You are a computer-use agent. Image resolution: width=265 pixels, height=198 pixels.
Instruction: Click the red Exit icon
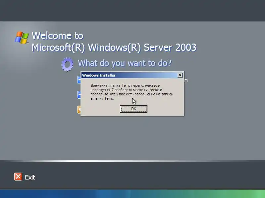[18, 177]
